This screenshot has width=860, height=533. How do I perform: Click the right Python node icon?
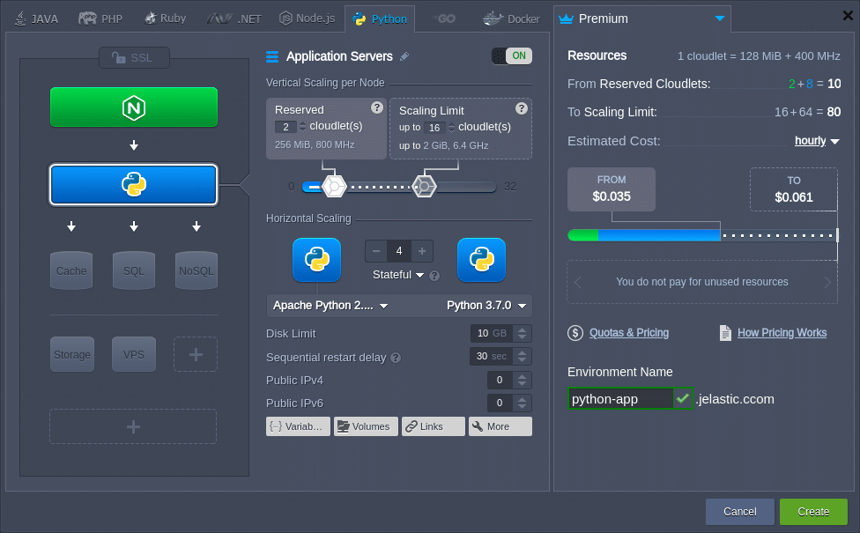click(x=482, y=260)
